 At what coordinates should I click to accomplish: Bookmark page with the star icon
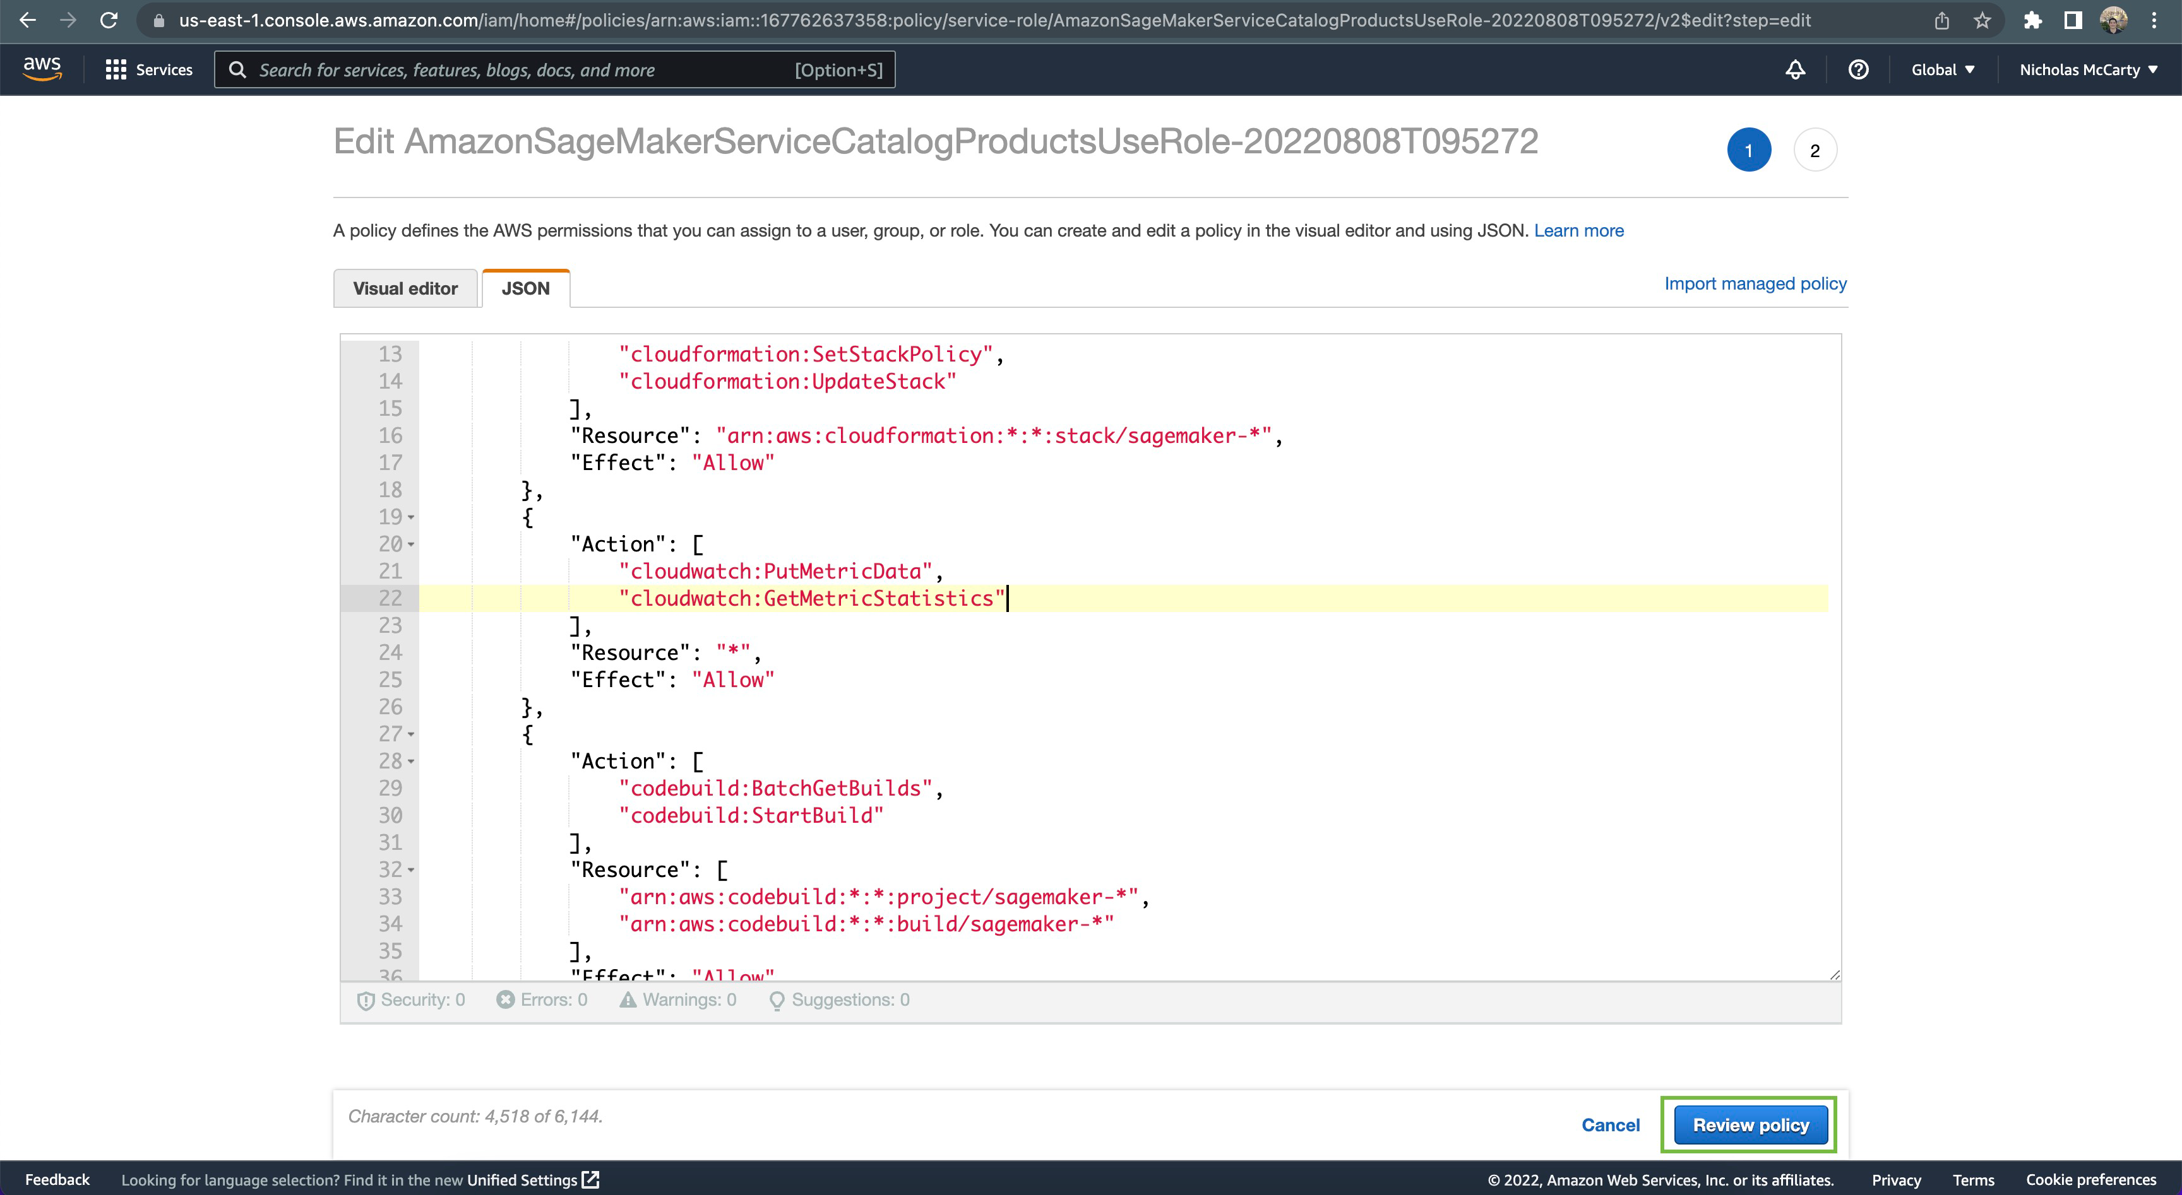1981,20
